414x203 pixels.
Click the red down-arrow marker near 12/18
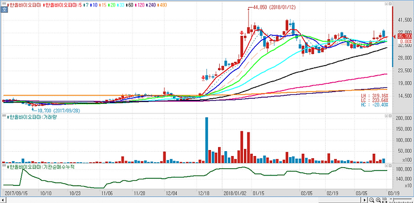(203, 78)
